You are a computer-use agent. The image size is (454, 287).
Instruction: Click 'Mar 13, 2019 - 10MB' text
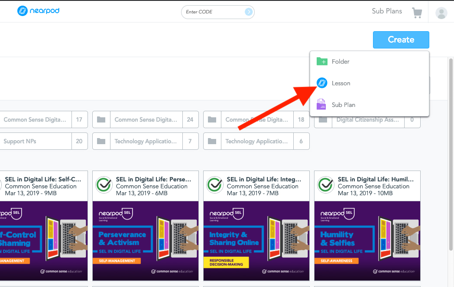click(365, 193)
